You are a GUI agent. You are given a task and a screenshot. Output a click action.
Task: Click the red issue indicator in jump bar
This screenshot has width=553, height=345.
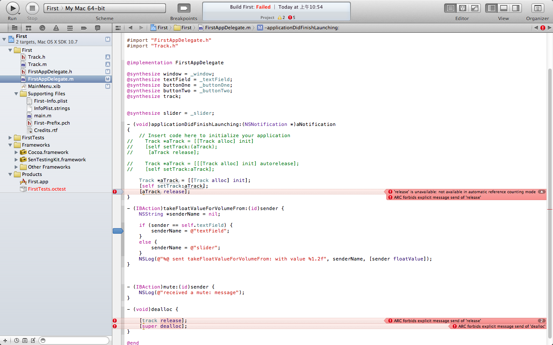pos(543,28)
